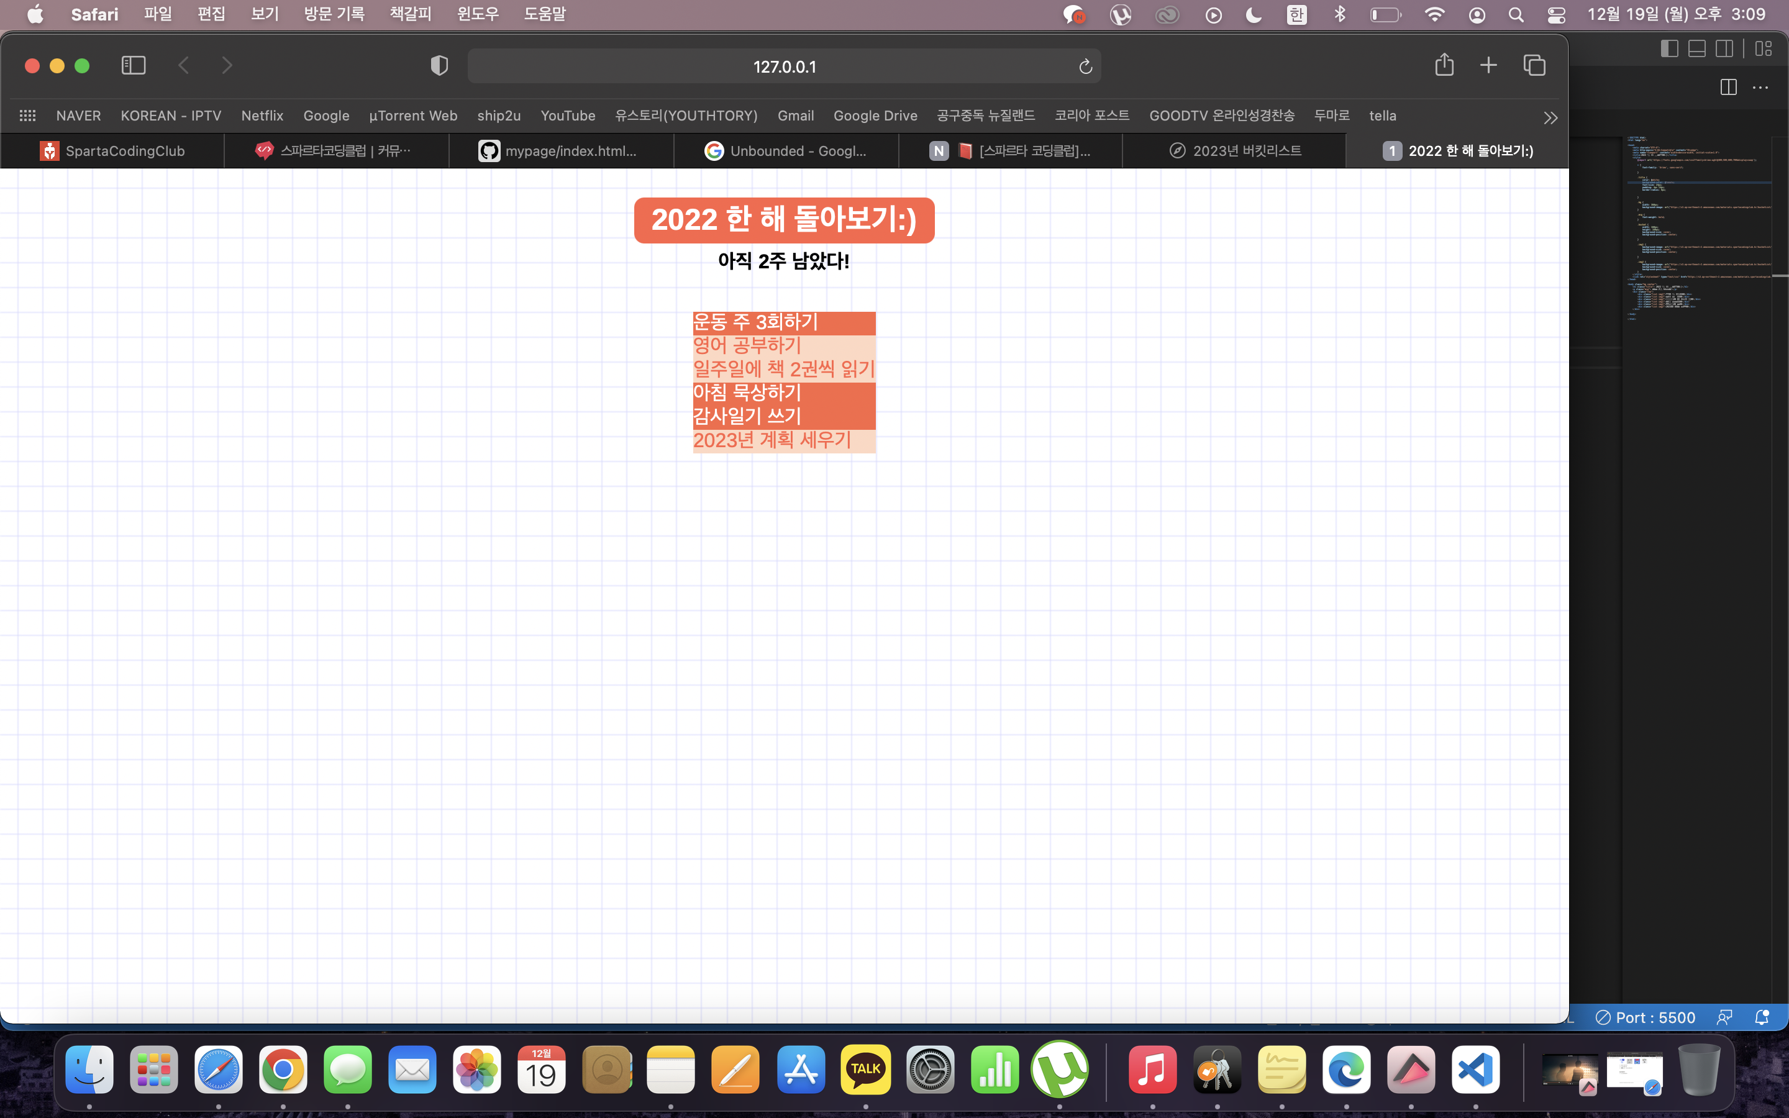Open the favorites grid icon in bookmarks bar
Image resolution: width=1789 pixels, height=1118 pixels.
(x=27, y=116)
